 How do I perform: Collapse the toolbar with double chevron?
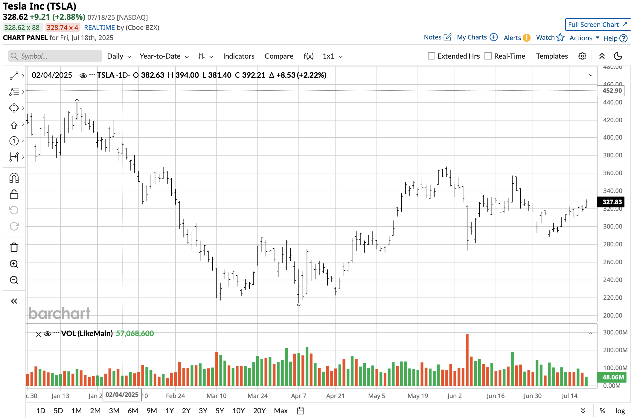tap(602, 56)
